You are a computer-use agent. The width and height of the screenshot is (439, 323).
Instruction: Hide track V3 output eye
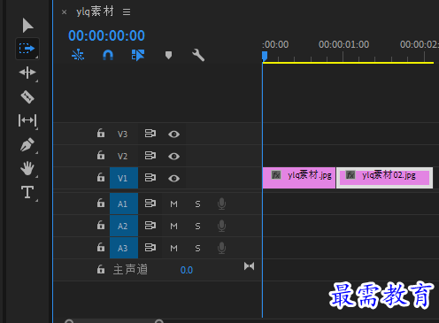point(173,135)
